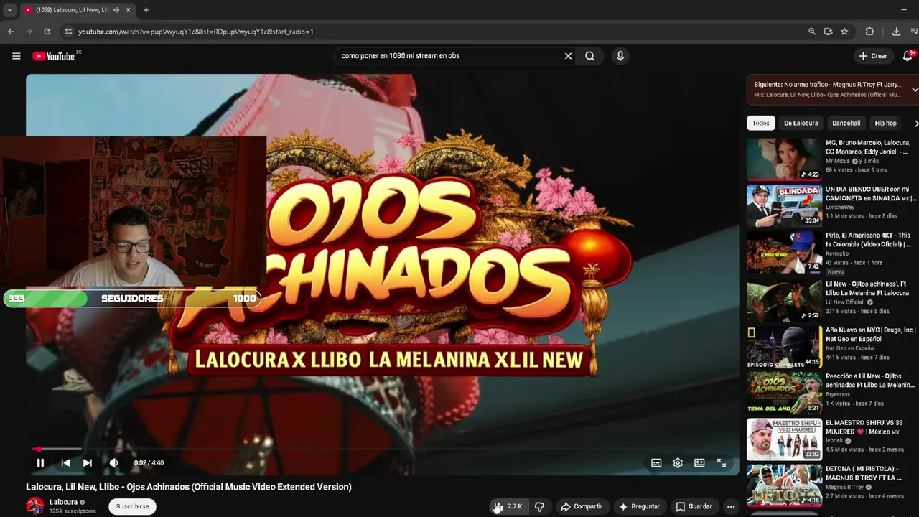Select the De Lalocura filter chip

(801, 123)
